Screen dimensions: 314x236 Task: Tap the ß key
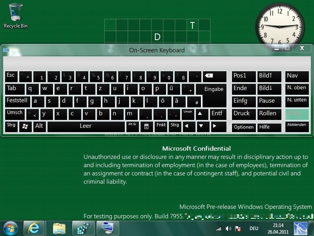pyautogui.click(x=181, y=76)
